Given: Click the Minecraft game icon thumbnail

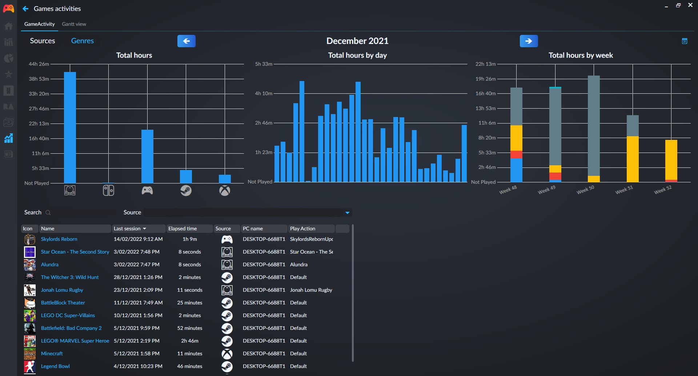Looking at the screenshot, I should coord(30,354).
